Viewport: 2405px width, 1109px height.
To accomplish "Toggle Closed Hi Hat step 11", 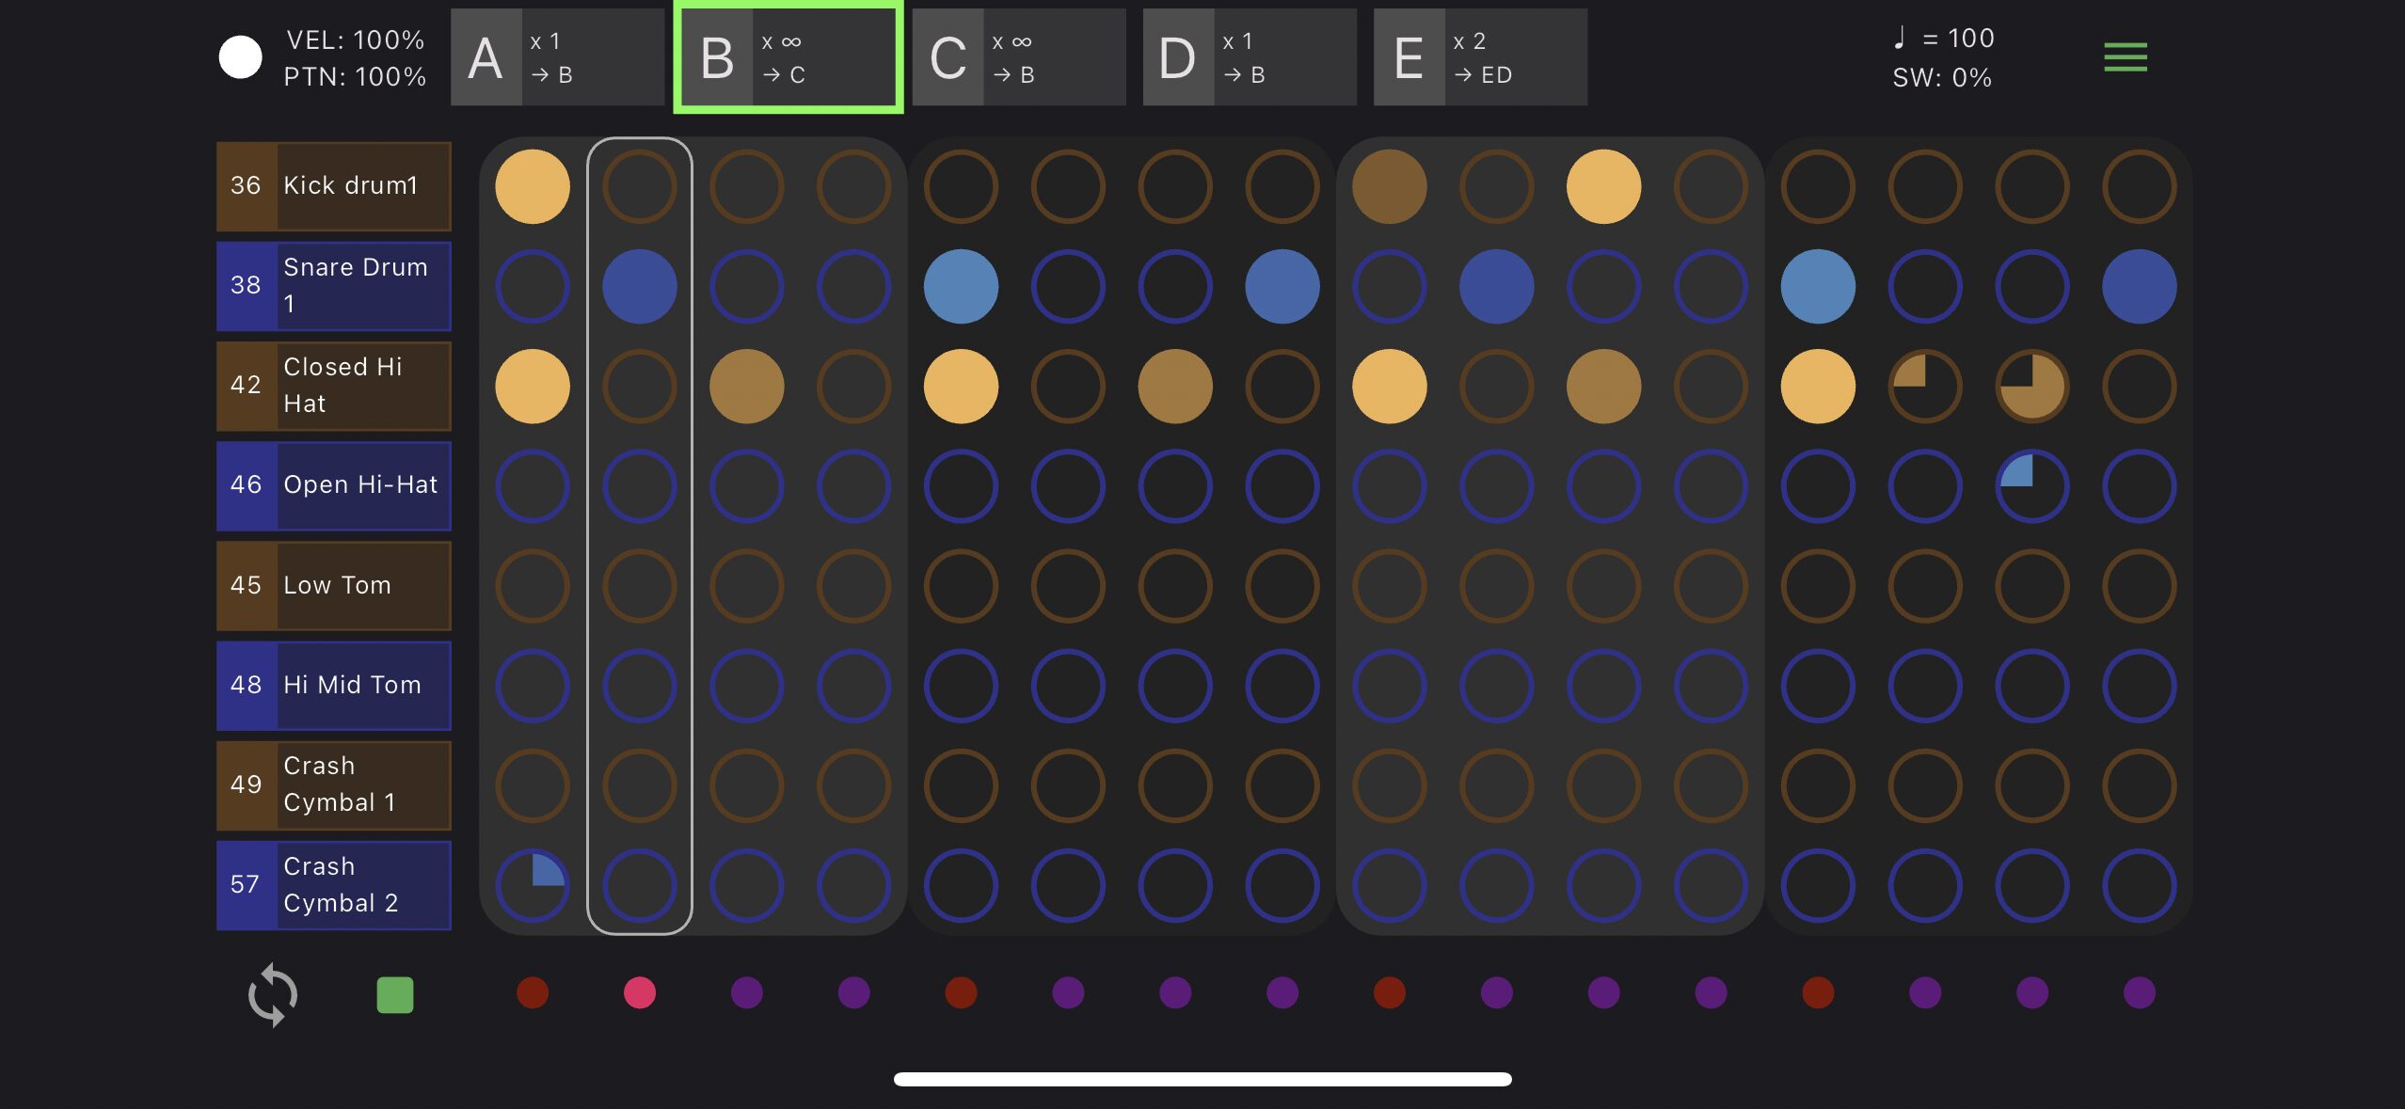I will (x=1604, y=386).
